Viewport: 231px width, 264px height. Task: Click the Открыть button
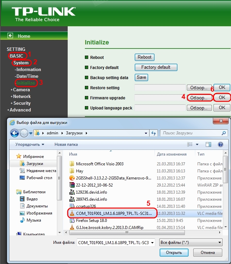(x=174, y=253)
